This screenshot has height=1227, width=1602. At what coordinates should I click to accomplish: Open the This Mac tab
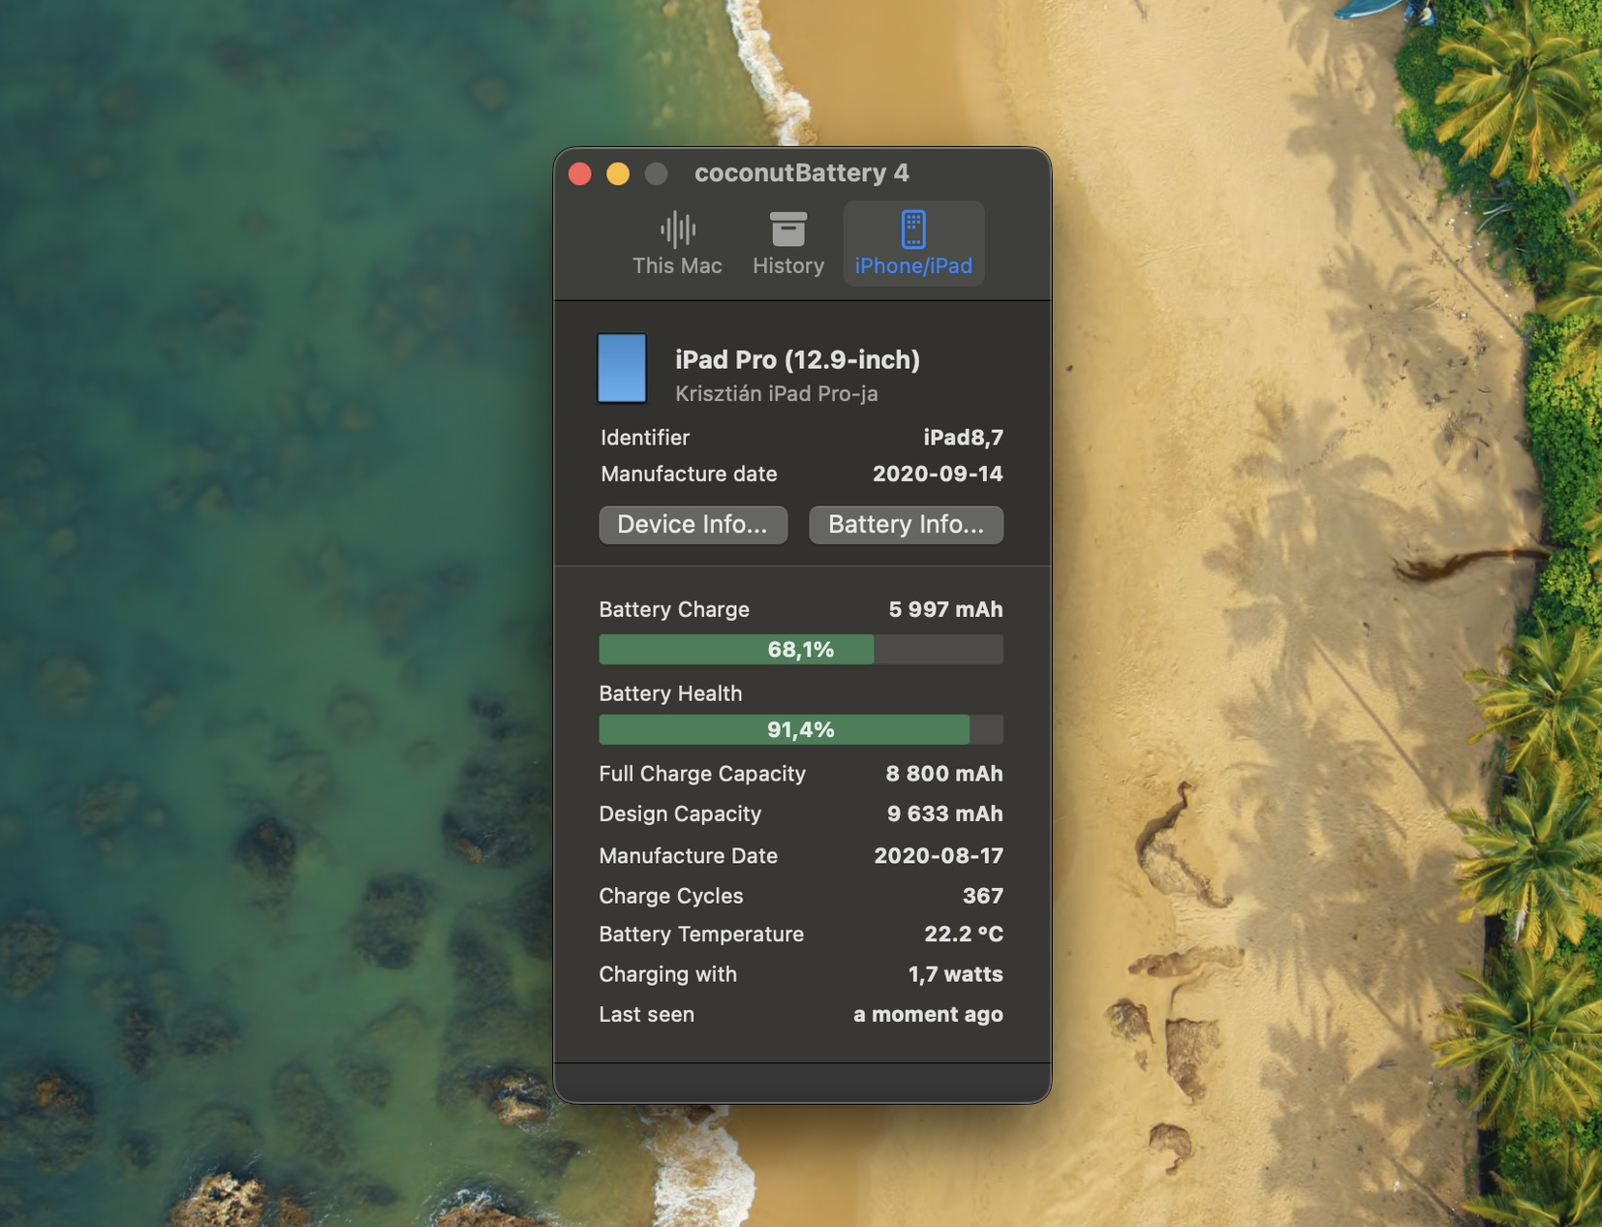[677, 244]
